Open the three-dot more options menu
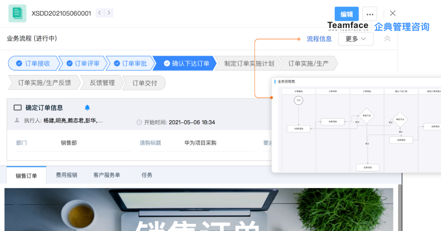 [x=369, y=14]
